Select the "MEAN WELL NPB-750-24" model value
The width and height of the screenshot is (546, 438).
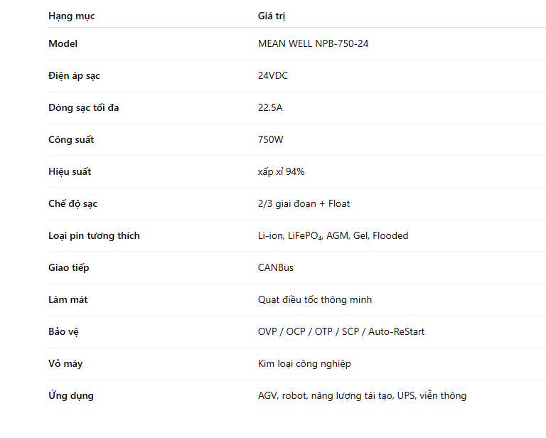point(313,43)
